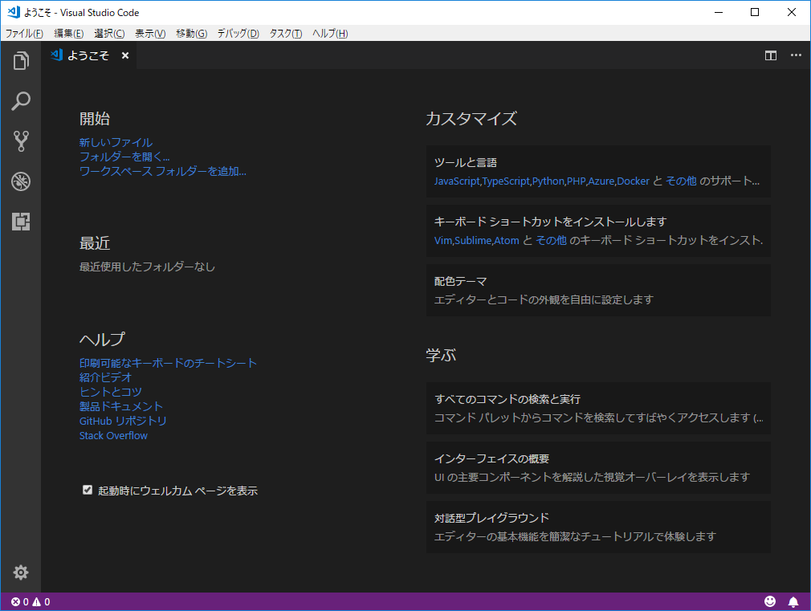Open the 配色テーマ customization card
The height and width of the screenshot is (611, 811).
[597, 291]
